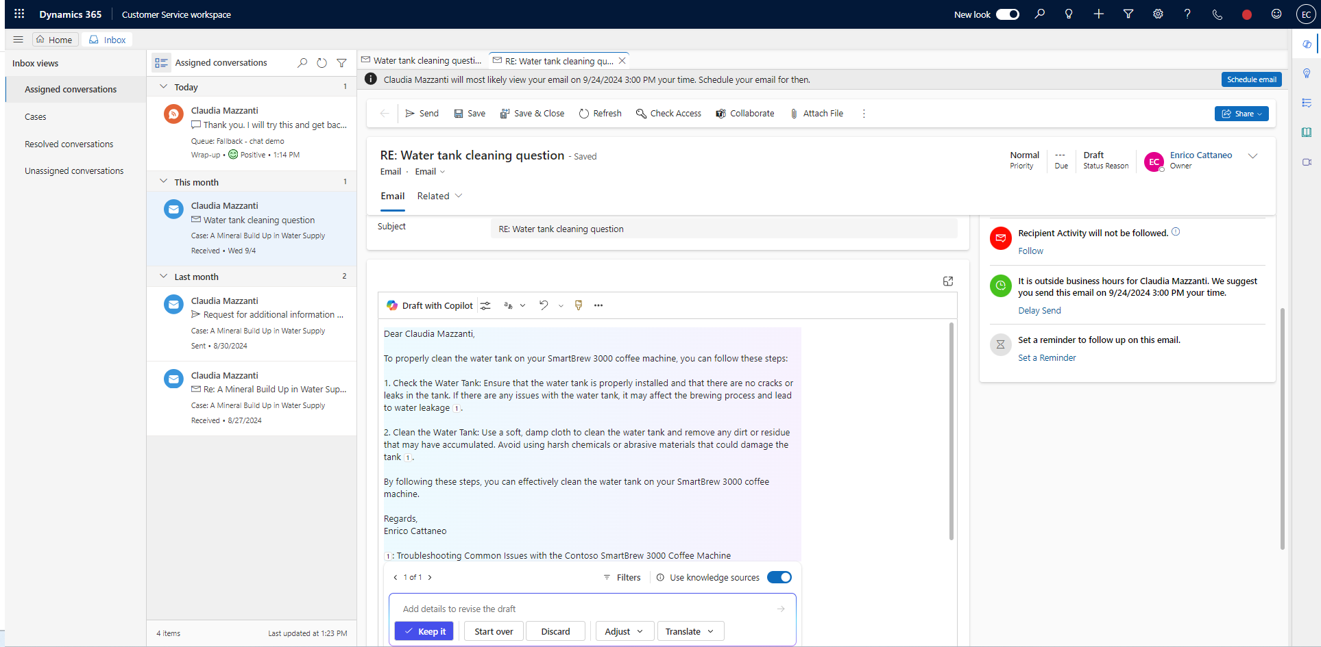Click the Schedule email button
Viewport: 1321px width, 647px height.
click(x=1251, y=79)
